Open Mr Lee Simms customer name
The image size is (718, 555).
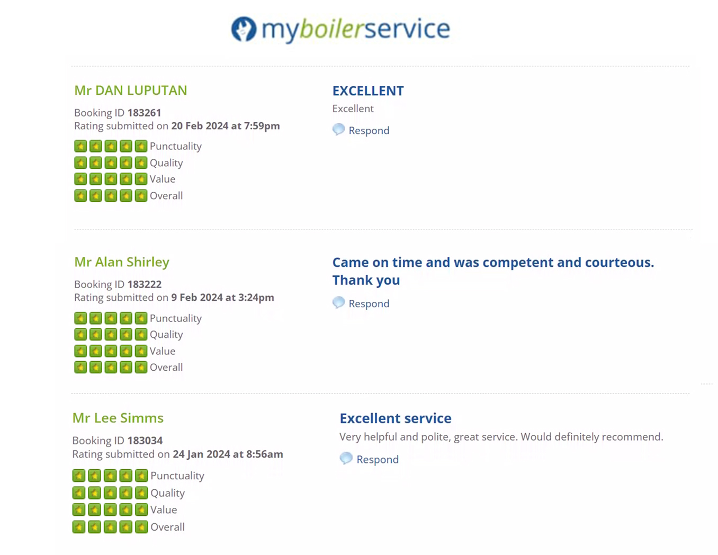118,418
